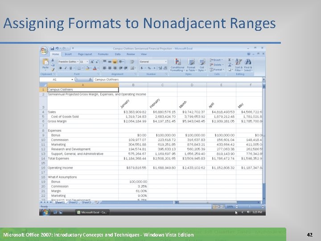Click the zoom slider on status bar
321x241 pixels.
250,207
